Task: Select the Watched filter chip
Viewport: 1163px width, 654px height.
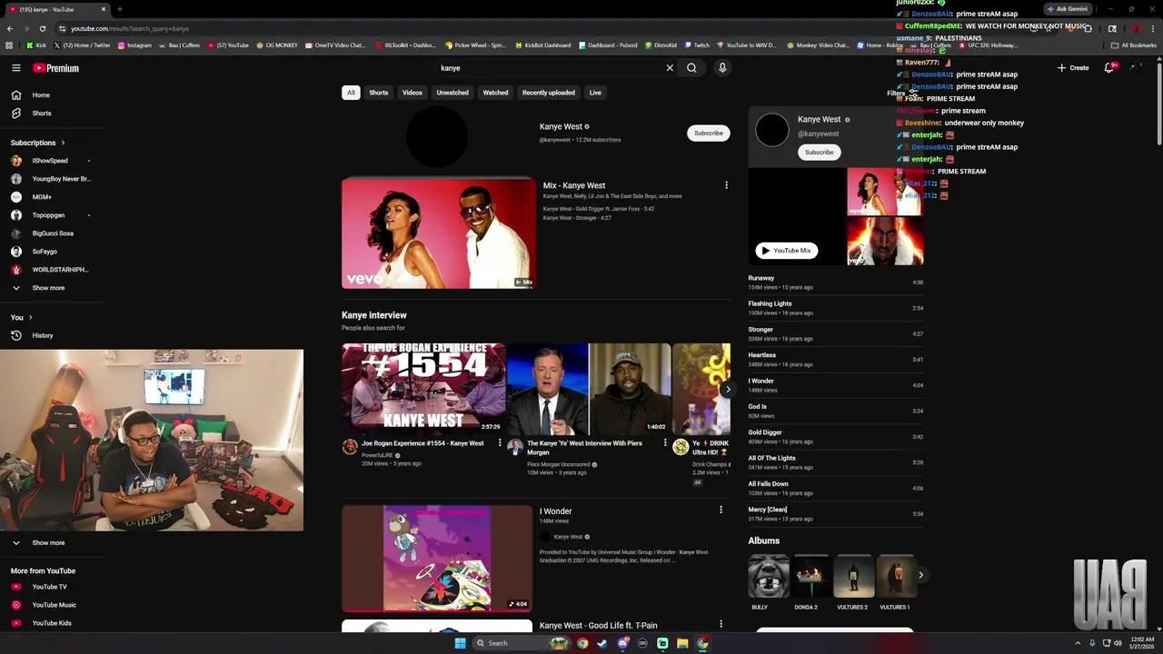Action: tap(495, 93)
